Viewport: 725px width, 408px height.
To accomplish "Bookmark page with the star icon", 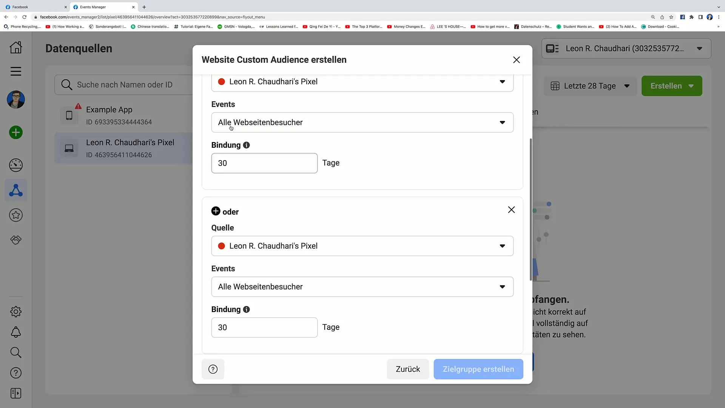I will pyautogui.click(x=671, y=17).
